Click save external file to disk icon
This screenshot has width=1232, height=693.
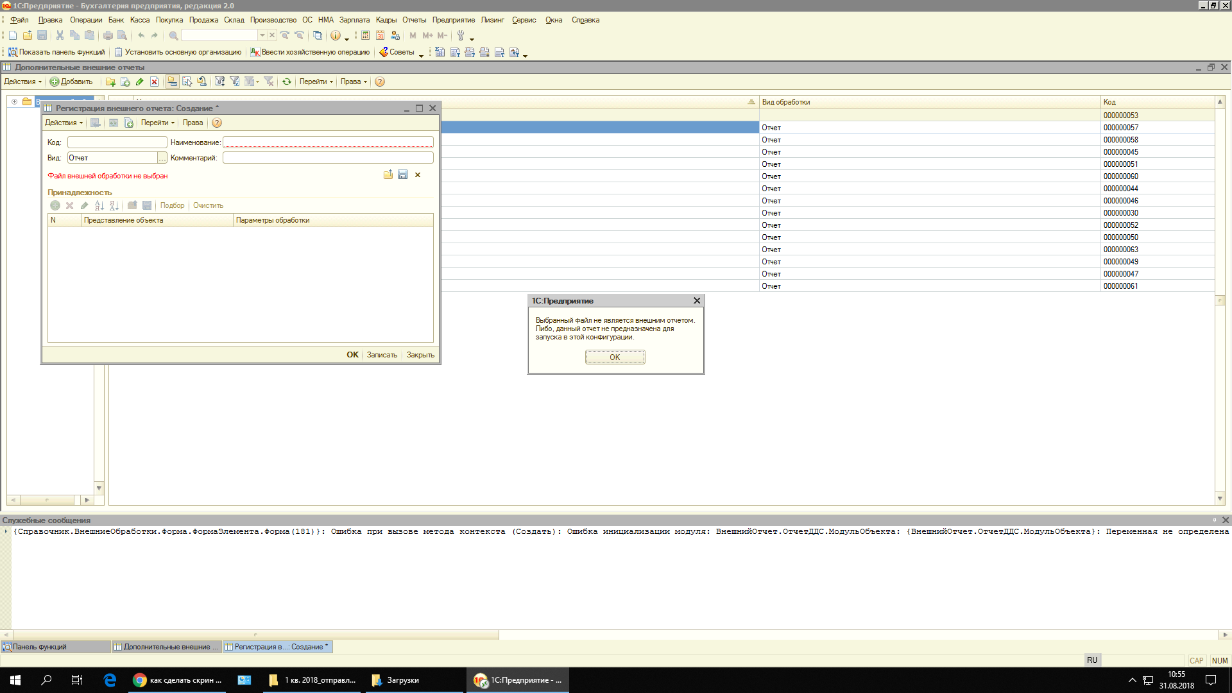pyautogui.click(x=402, y=175)
